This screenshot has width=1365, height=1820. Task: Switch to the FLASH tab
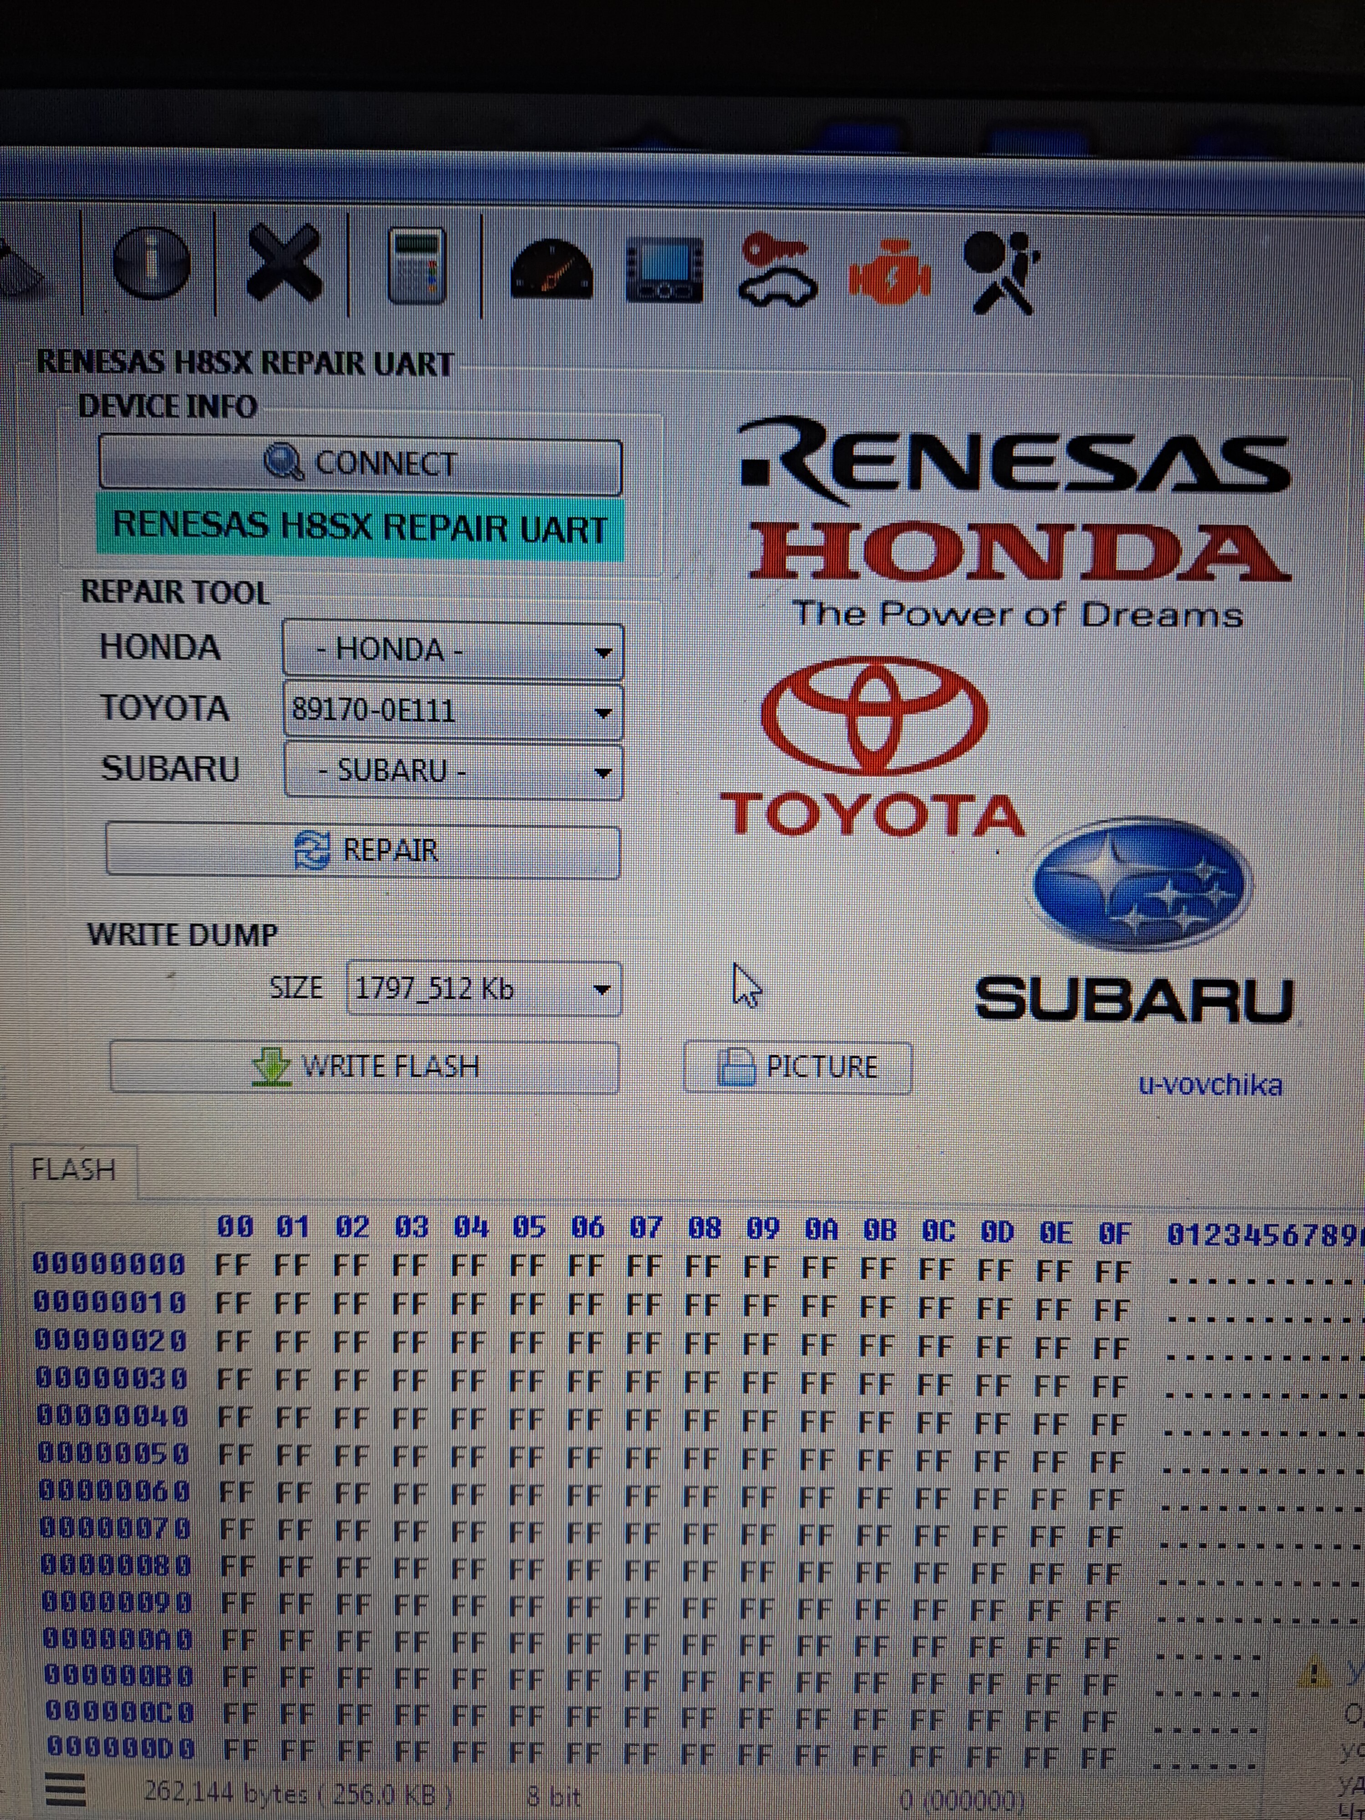(73, 1169)
